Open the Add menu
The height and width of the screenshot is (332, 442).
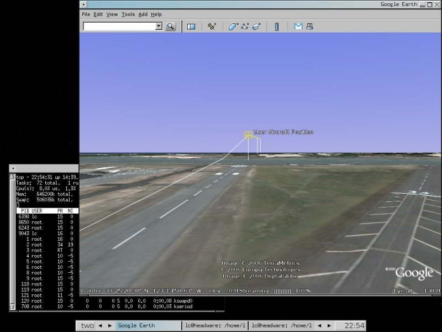pyautogui.click(x=143, y=14)
